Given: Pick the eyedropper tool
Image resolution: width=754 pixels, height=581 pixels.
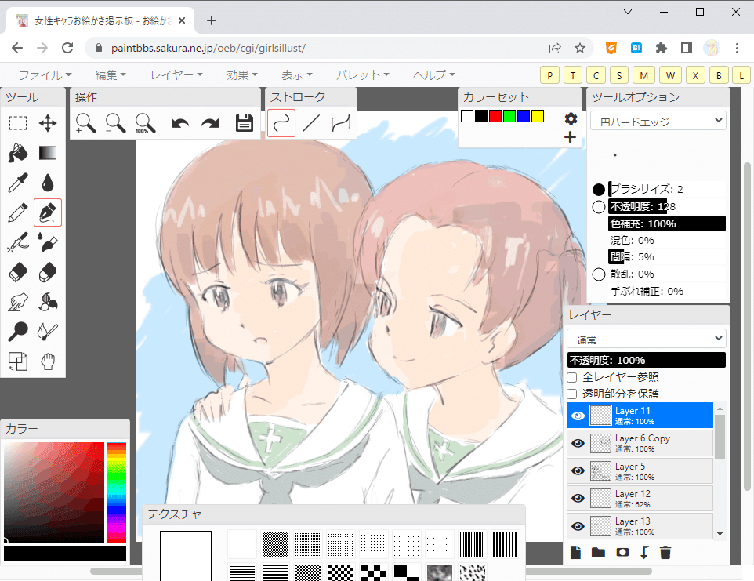Looking at the screenshot, I should click(x=18, y=183).
